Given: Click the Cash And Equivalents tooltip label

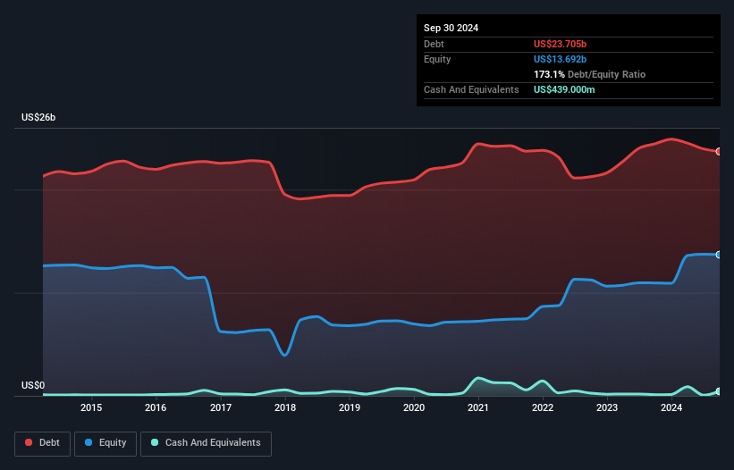Looking at the screenshot, I should tap(471, 89).
